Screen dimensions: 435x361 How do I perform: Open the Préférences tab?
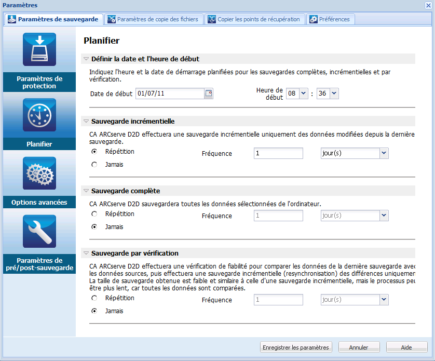(x=331, y=19)
